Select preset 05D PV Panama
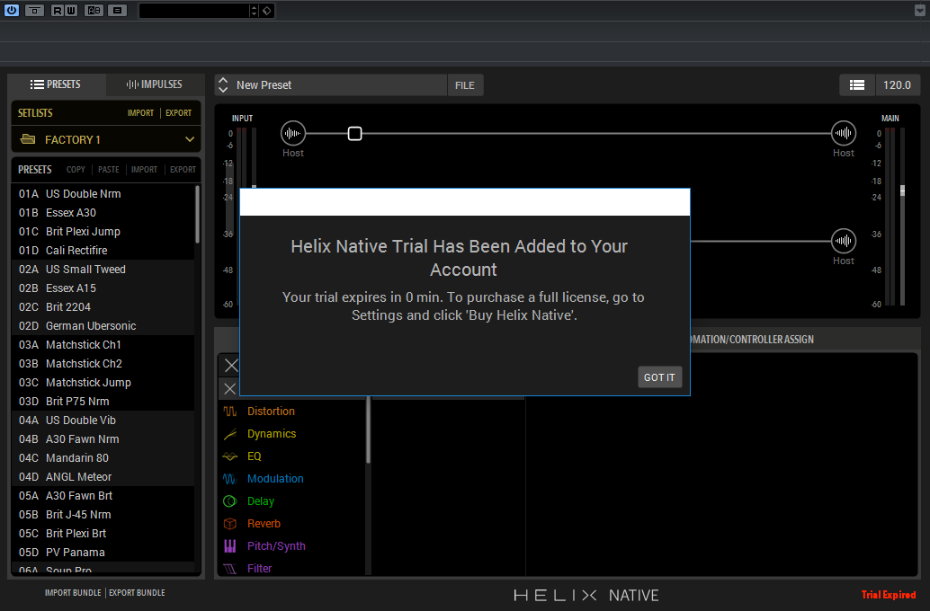This screenshot has width=930, height=611. coord(103,553)
